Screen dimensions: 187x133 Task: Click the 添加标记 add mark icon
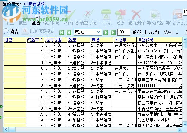(x=51, y=15)
